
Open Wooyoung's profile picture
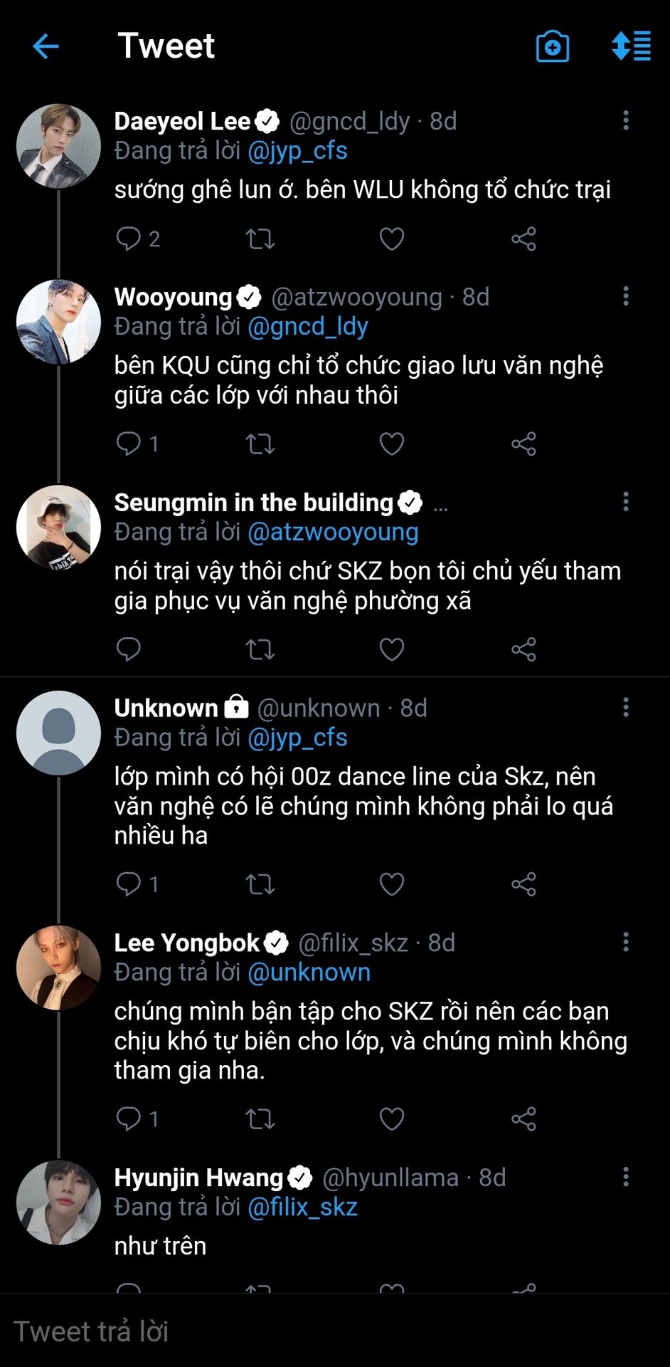(x=58, y=322)
